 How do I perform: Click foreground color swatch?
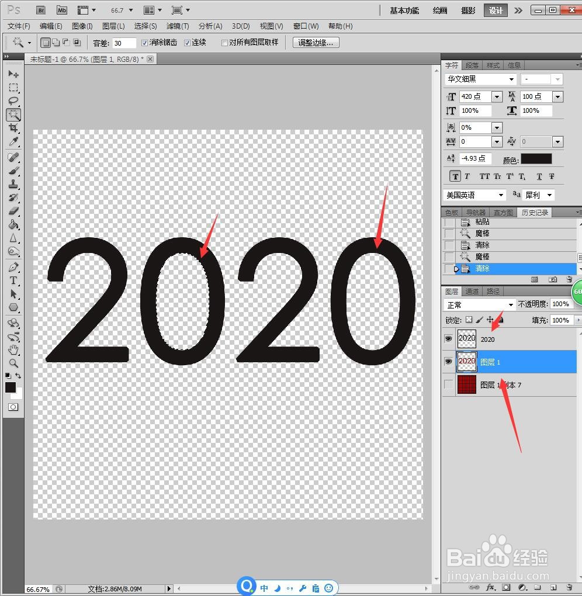(x=11, y=387)
